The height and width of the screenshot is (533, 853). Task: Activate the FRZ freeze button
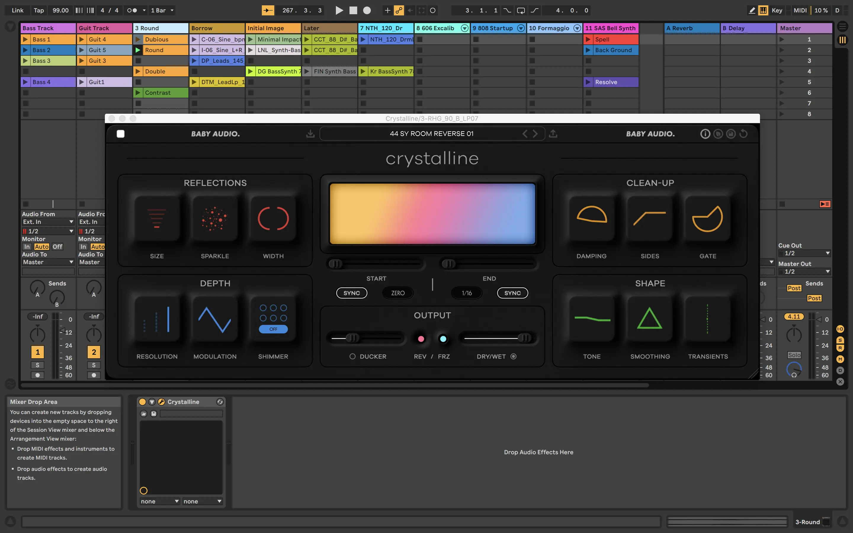(443, 339)
